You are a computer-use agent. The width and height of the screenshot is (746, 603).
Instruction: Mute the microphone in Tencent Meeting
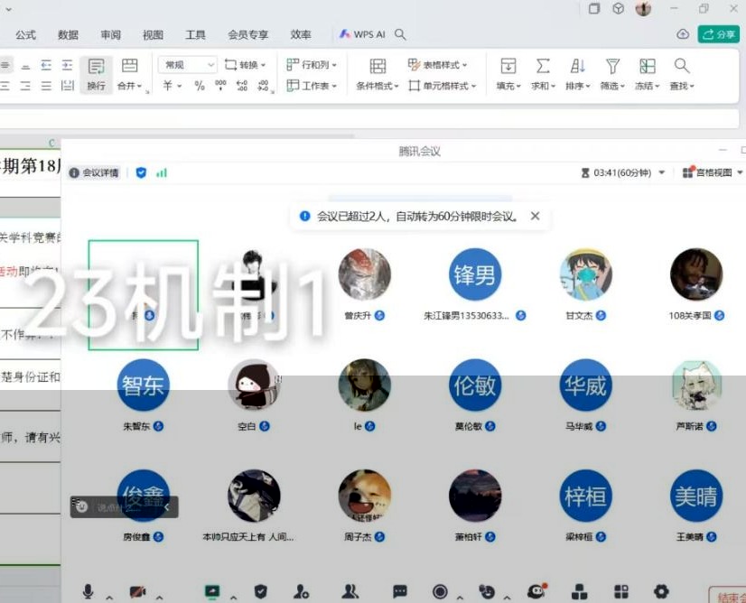pos(88,591)
